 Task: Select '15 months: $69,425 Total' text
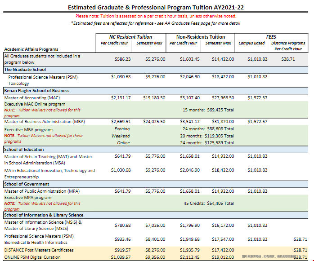tap(208, 110)
